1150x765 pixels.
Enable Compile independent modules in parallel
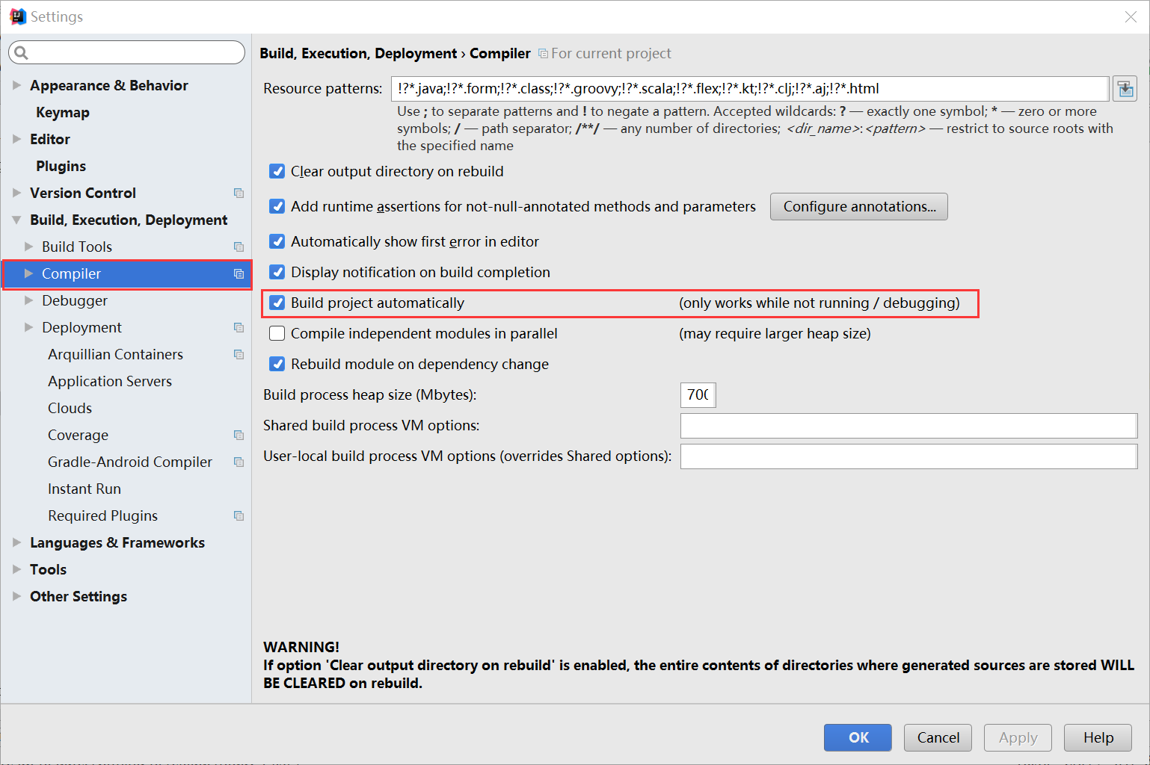coord(277,333)
